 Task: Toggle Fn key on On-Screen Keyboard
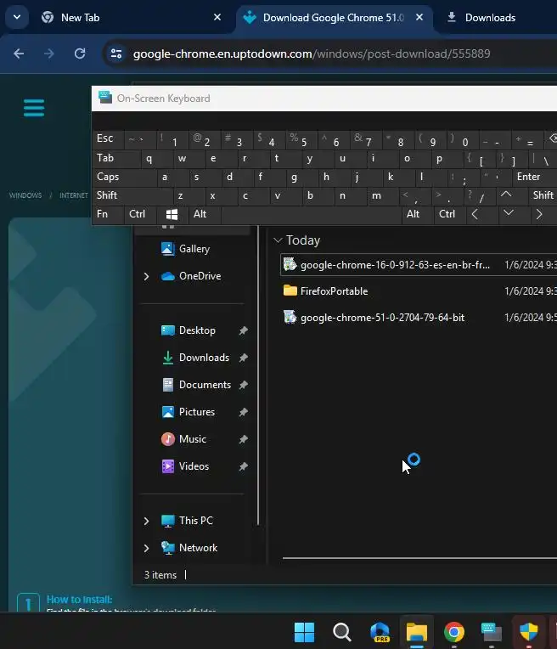(x=108, y=214)
